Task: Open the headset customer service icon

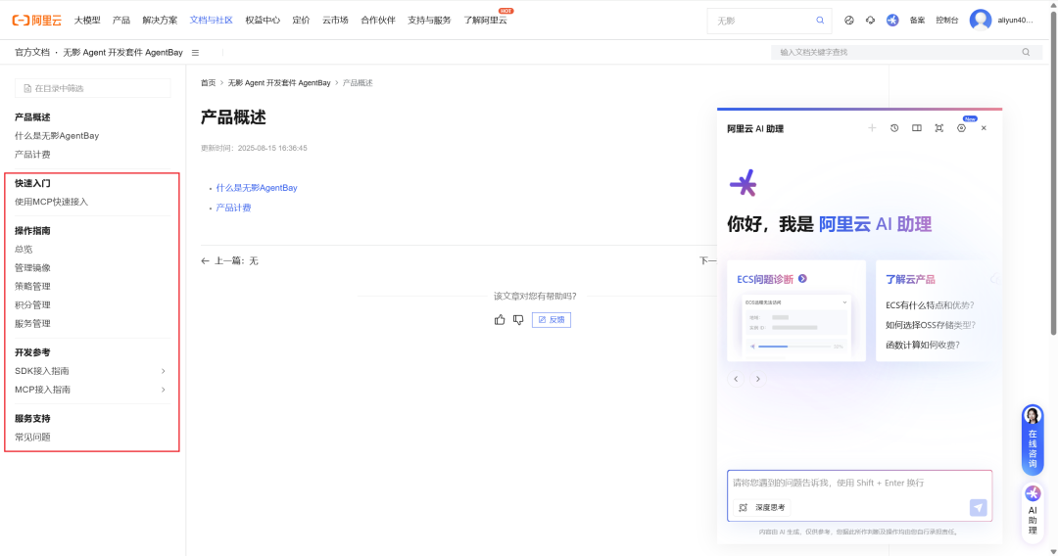Action: 871,21
